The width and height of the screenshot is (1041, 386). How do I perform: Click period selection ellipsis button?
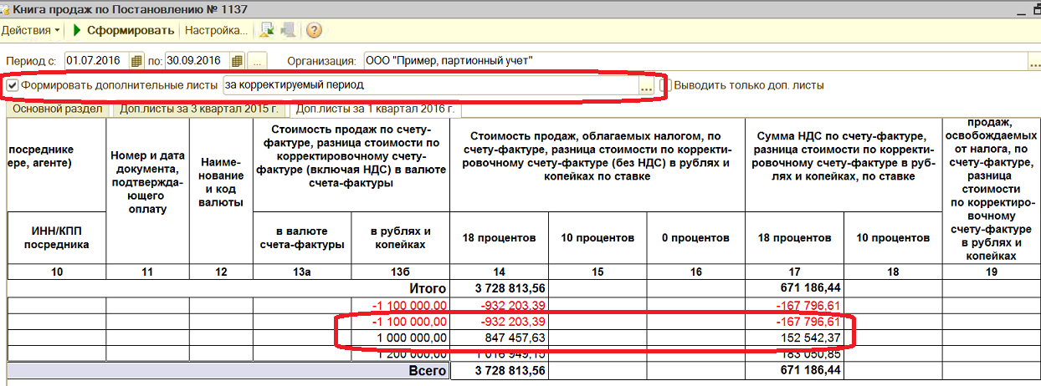pos(257,61)
